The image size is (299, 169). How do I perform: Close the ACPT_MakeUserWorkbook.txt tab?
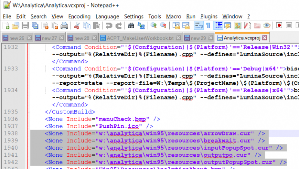point(178,38)
